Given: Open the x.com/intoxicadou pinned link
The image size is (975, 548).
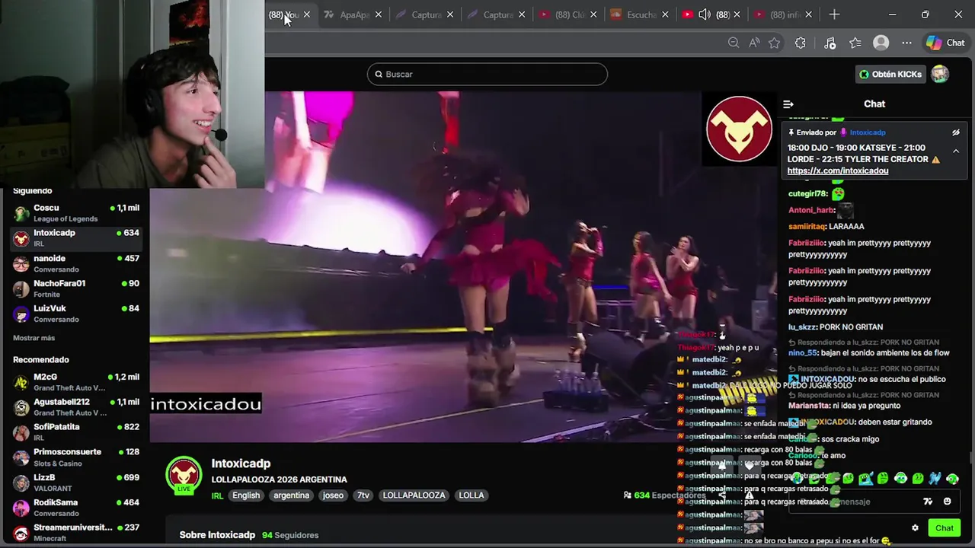Looking at the screenshot, I should [x=838, y=171].
